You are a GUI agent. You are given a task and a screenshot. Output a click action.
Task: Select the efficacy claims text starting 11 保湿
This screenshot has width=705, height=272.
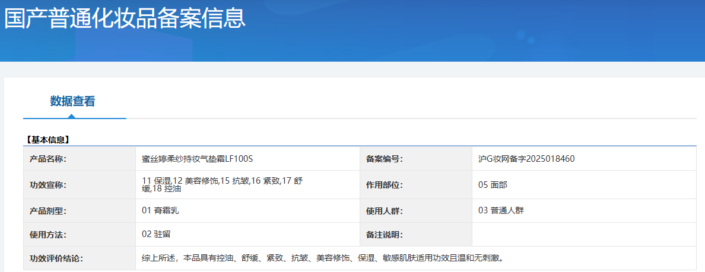coord(223,184)
